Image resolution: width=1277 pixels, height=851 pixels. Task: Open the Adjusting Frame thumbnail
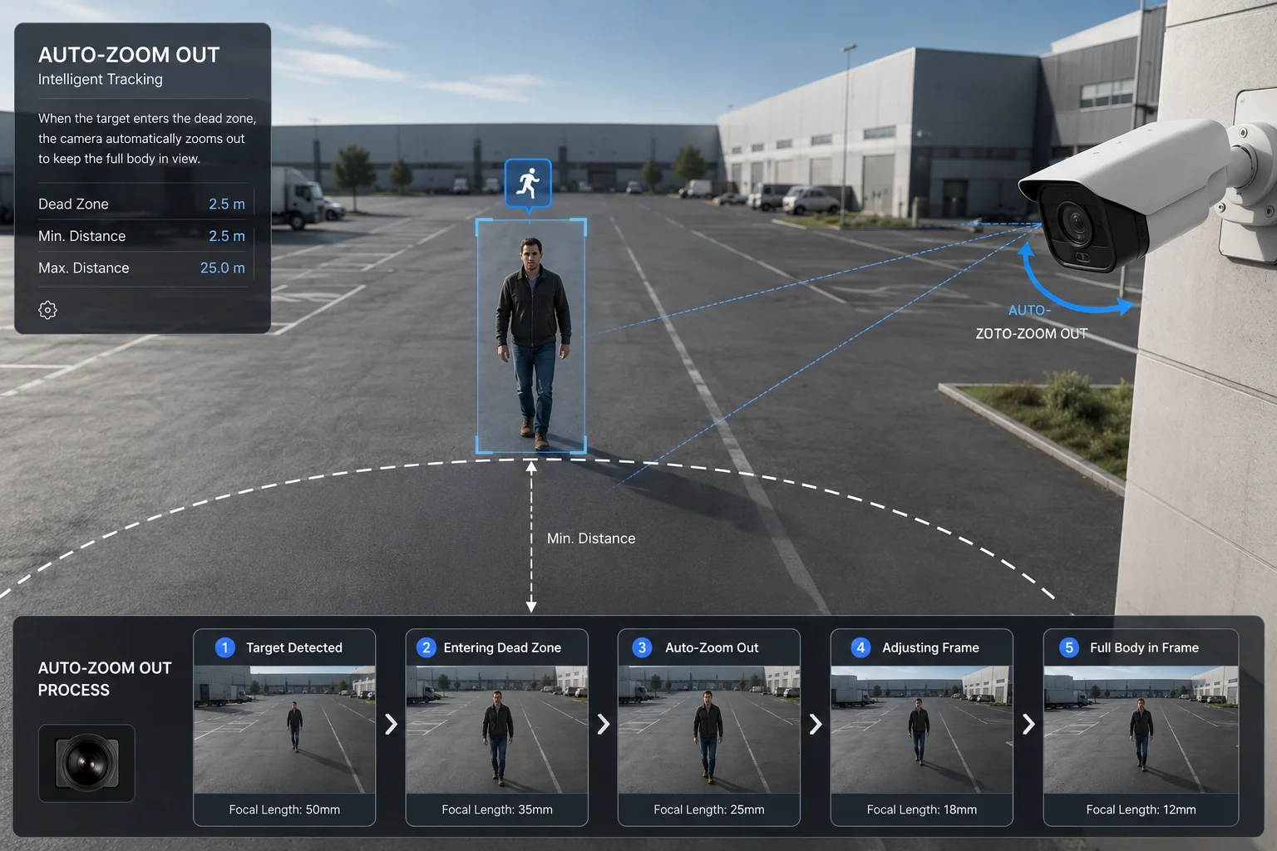pyautogui.click(x=922, y=730)
